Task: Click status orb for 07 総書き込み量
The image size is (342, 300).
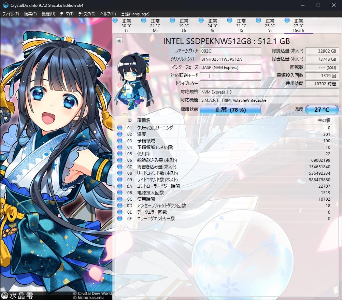Action: (x=120, y=167)
